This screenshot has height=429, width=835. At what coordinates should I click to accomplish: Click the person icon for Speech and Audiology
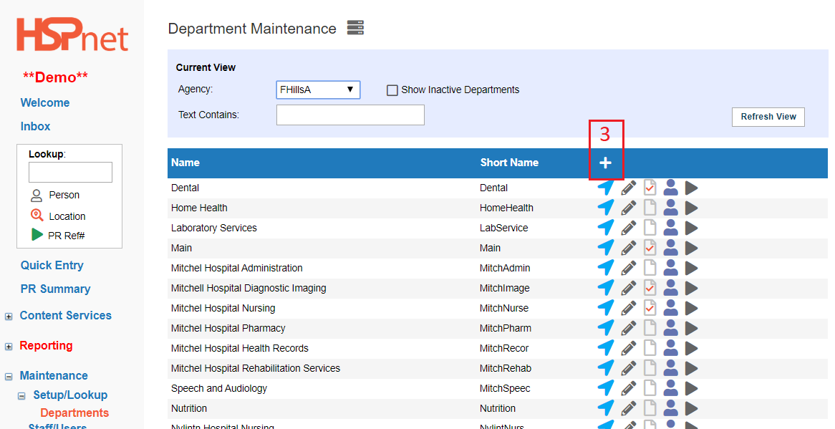click(671, 388)
